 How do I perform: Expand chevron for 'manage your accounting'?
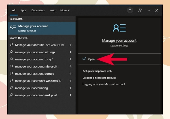click(x=71, y=88)
